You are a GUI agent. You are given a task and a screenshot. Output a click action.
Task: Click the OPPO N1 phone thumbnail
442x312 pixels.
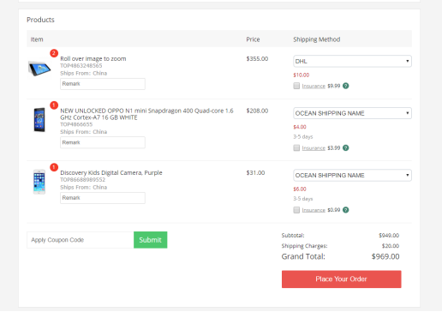click(x=39, y=119)
